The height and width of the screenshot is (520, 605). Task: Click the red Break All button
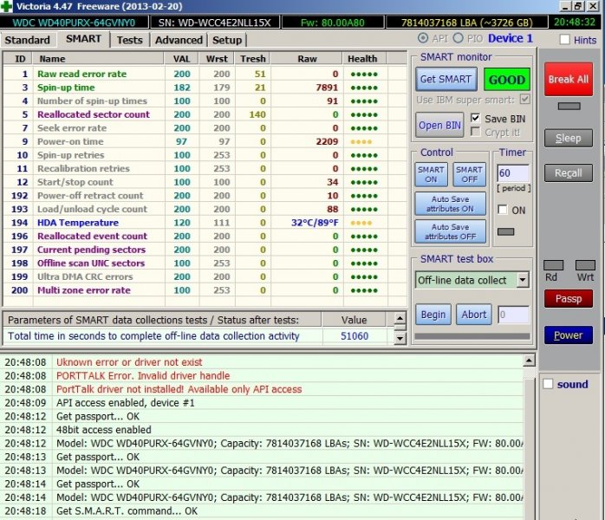point(568,79)
